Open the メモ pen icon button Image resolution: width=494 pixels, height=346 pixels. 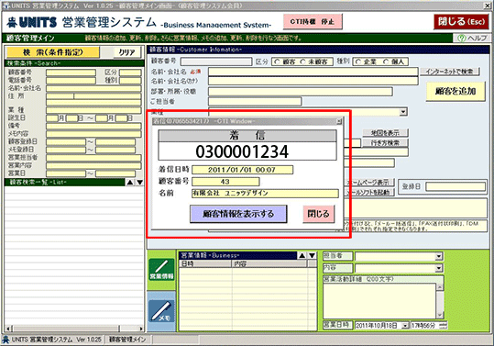pos(161,311)
